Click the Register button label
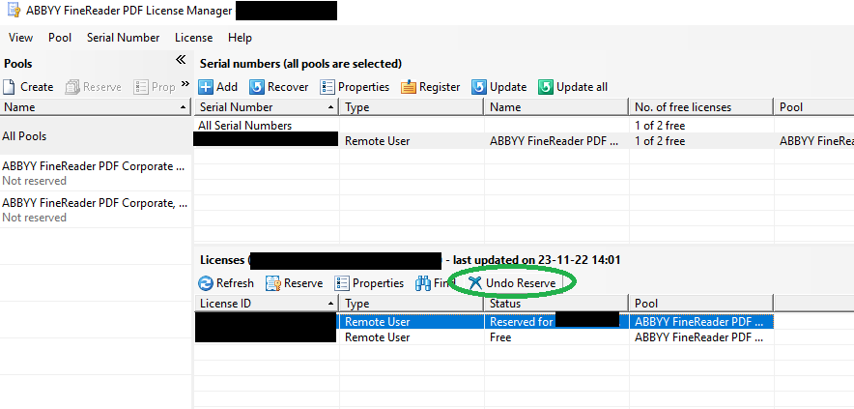Screen dimensions: 854x409 pyautogui.click(x=440, y=87)
